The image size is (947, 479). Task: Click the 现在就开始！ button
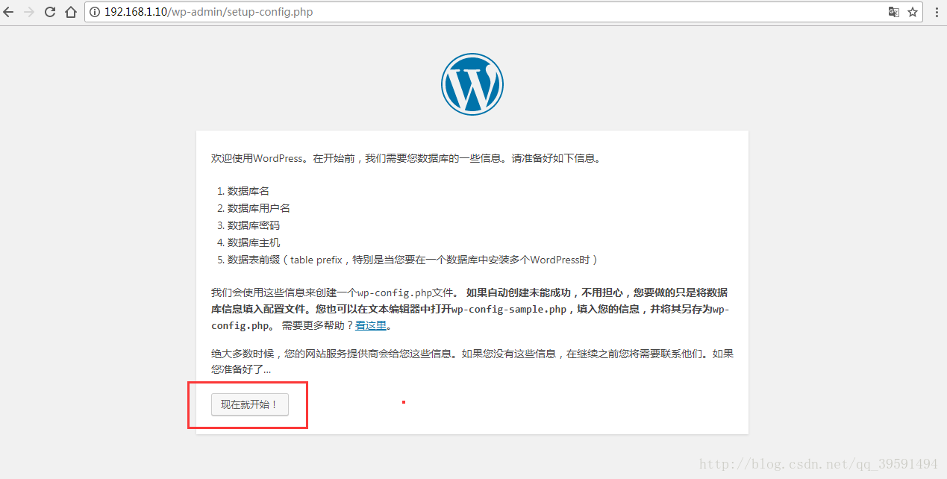click(249, 404)
